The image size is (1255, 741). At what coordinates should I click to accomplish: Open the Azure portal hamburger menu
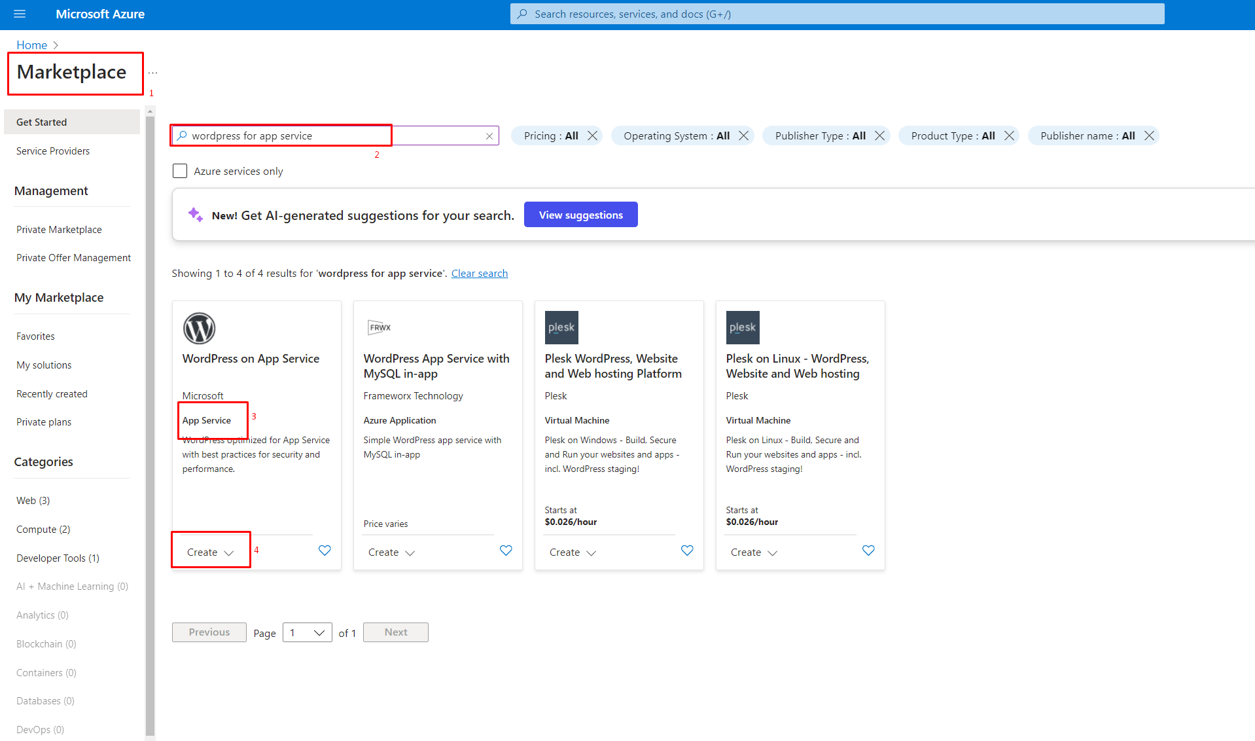(x=20, y=14)
